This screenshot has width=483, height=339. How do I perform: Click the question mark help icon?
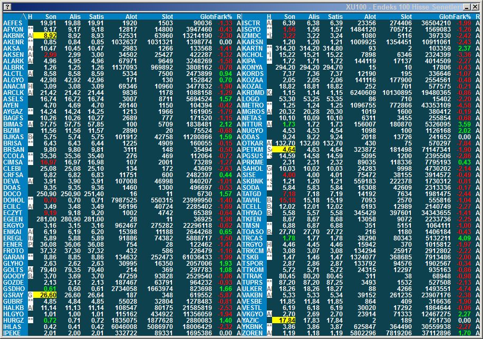coord(7,7)
